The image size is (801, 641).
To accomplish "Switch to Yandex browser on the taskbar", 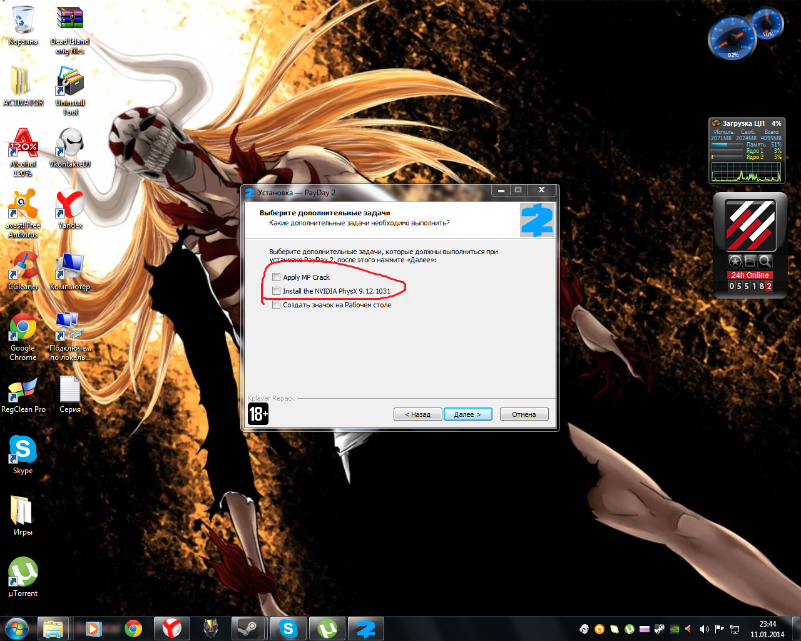I will tap(172, 628).
